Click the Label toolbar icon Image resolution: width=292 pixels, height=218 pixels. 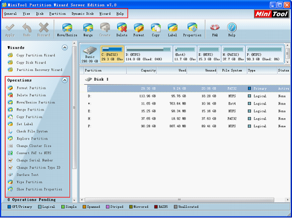pyautogui.click(x=173, y=28)
